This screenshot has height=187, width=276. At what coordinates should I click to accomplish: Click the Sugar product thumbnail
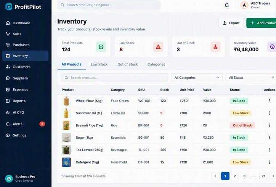click(66, 138)
